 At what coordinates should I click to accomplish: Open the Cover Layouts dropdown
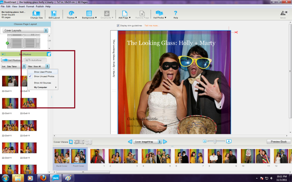(25, 31)
